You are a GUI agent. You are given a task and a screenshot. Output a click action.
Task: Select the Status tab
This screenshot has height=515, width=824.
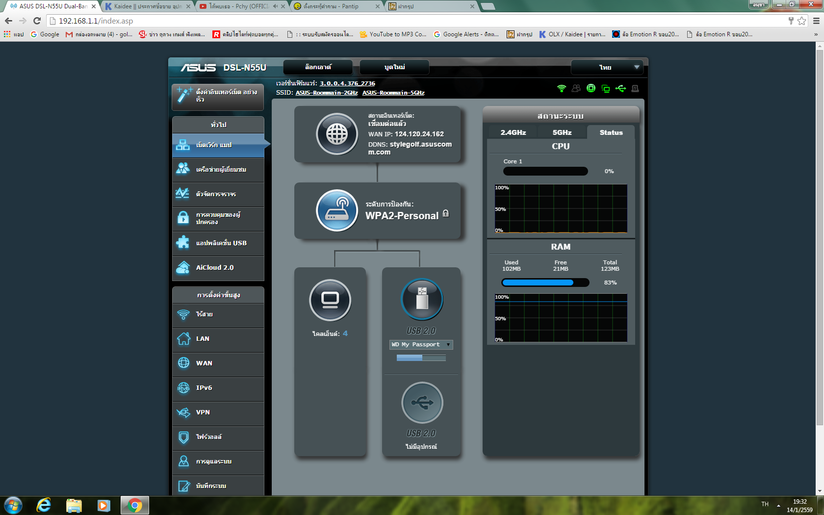point(611,132)
